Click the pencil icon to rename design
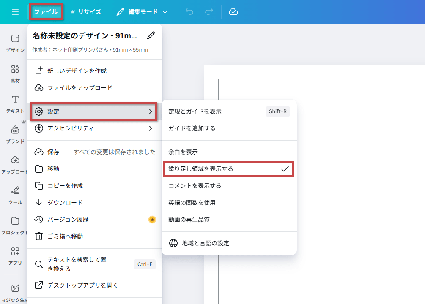This screenshot has width=425, height=304. point(151,35)
